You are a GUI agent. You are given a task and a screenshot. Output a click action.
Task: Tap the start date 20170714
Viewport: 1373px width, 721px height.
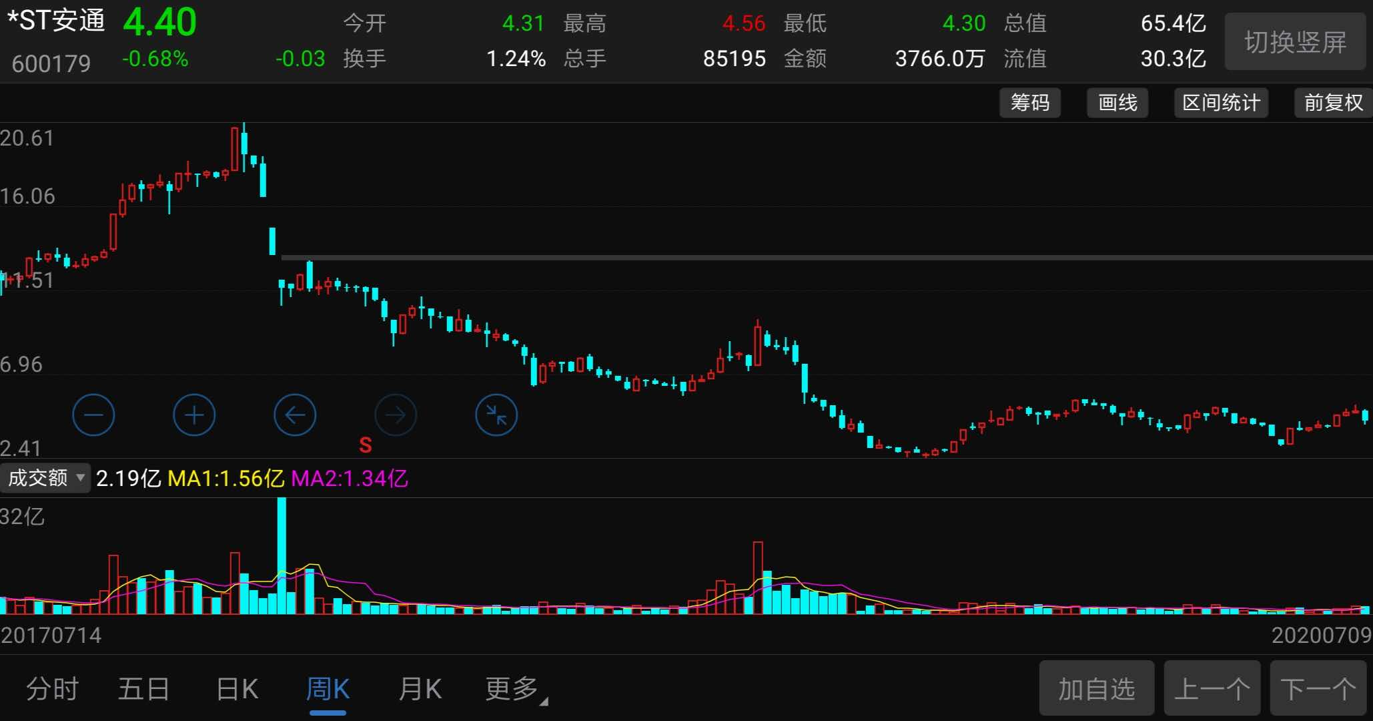pos(51,635)
